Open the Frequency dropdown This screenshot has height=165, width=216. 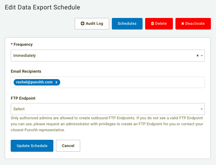click(x=108, y=56)
